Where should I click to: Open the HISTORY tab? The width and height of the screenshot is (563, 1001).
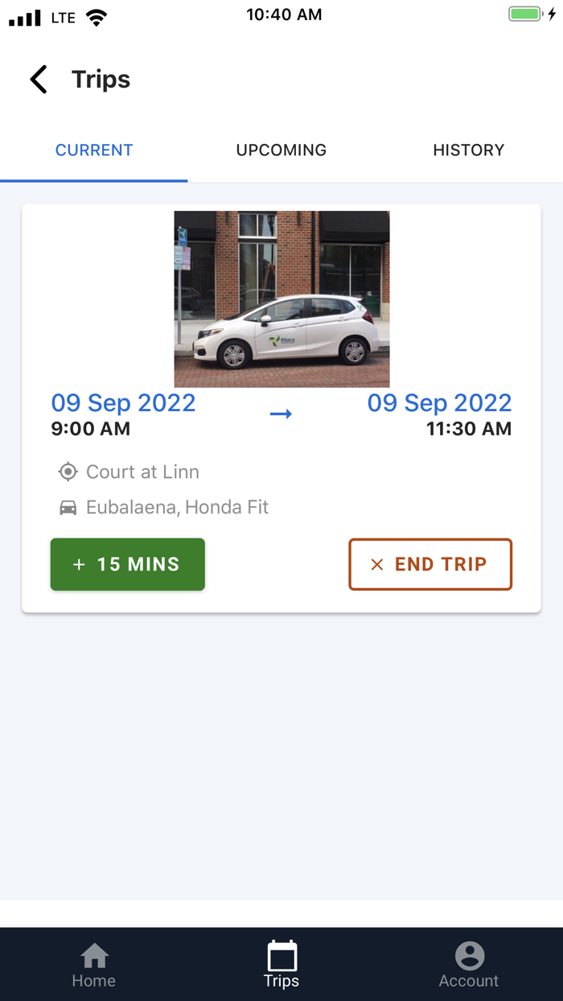tap(469, 150)
